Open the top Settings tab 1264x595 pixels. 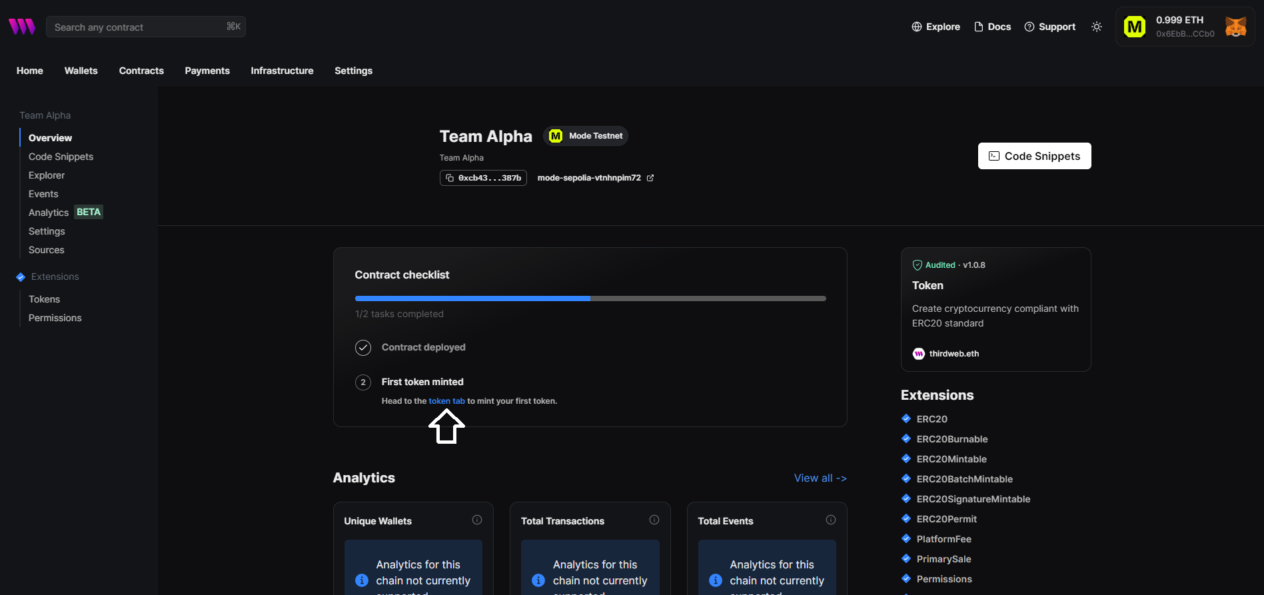353,71
